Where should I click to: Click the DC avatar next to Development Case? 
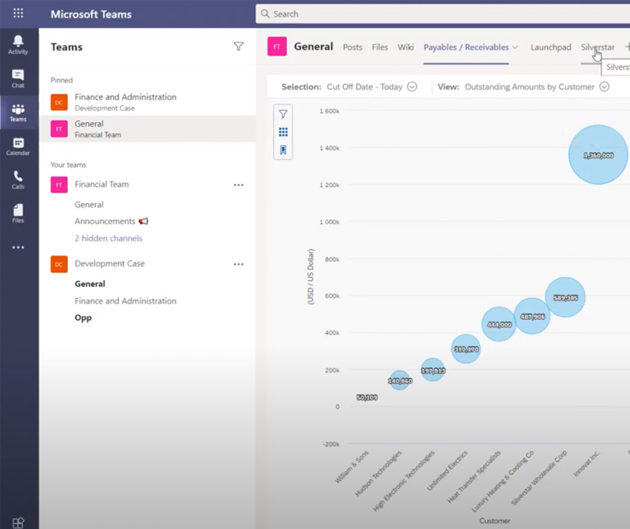tap(59, 264)
